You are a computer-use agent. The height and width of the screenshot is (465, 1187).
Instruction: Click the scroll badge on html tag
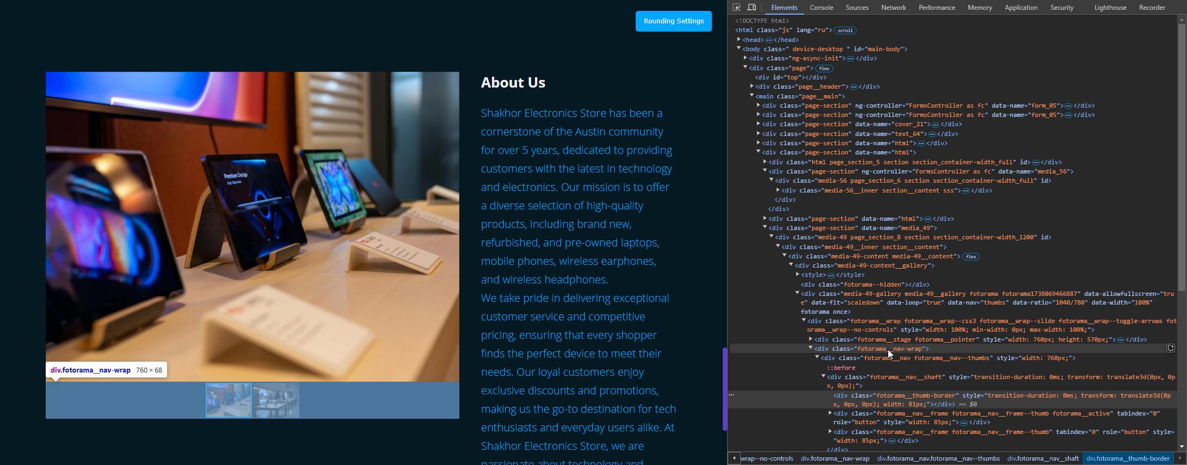click(845, 30)
